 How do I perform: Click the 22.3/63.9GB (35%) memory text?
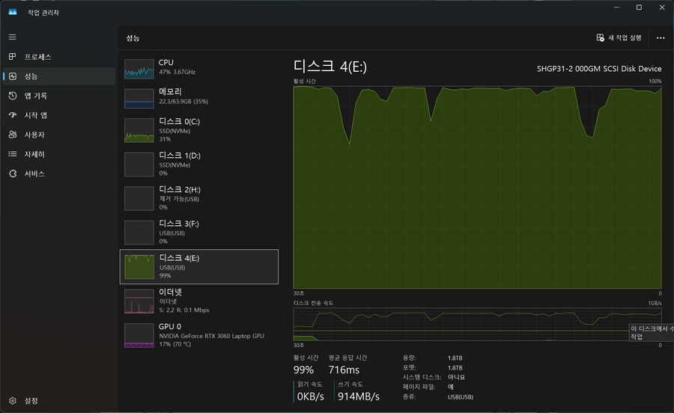click(183, 101)
